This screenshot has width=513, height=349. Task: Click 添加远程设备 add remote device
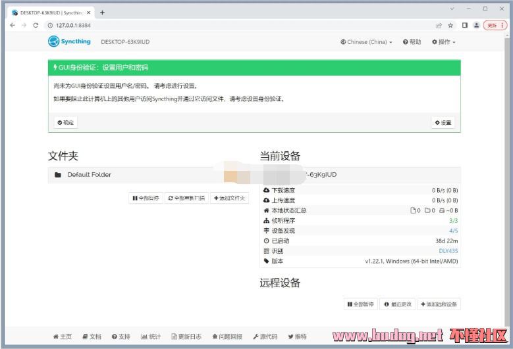(439, 304)
